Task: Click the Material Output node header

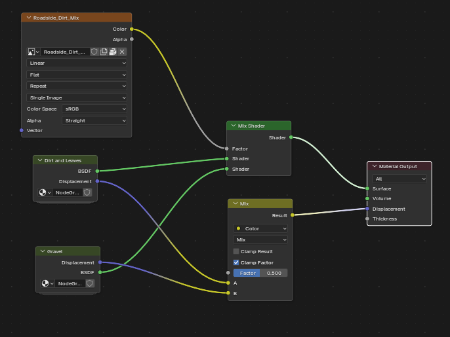Action: 403,166
